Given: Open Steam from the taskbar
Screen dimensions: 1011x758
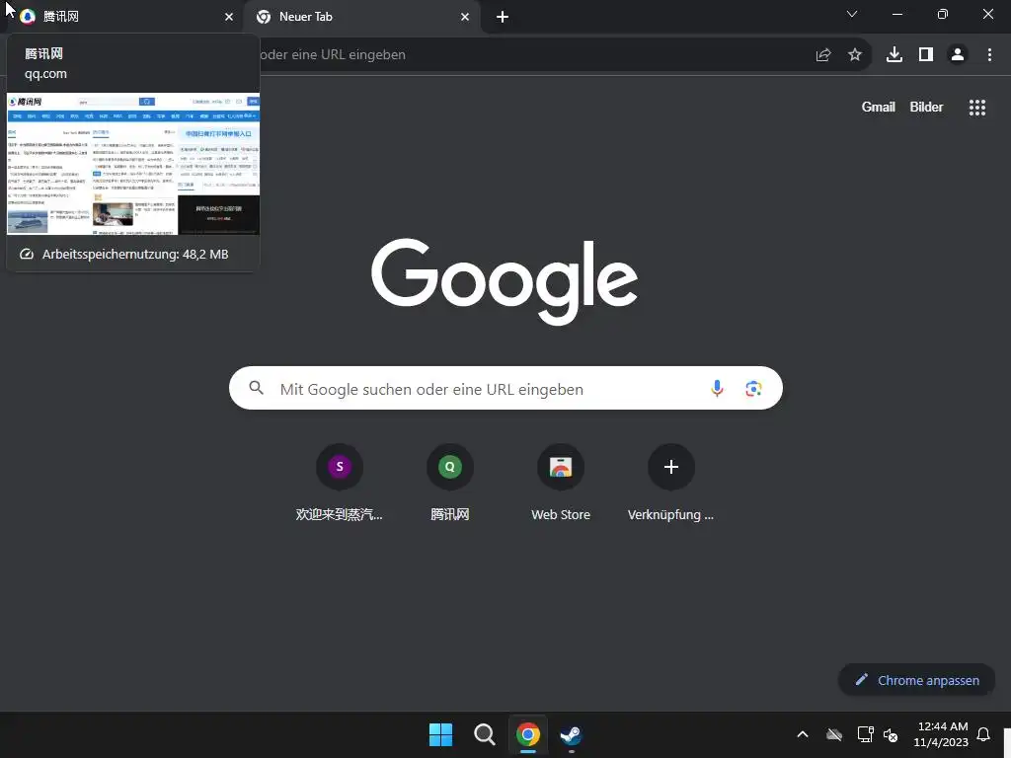Looking at the screenshot, I should point(572,734).
